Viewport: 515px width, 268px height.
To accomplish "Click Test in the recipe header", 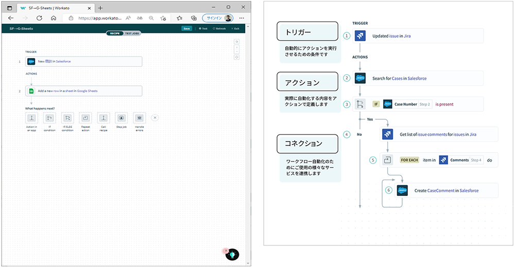I will tap(203, 28).
